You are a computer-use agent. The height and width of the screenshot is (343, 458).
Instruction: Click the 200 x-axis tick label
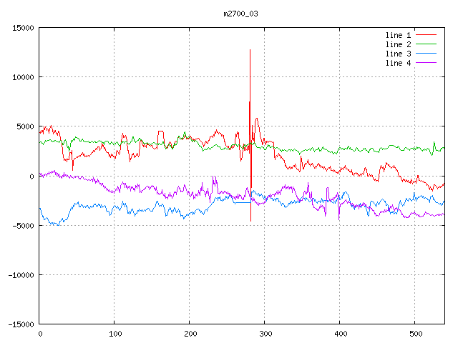(x=190, y=334)
